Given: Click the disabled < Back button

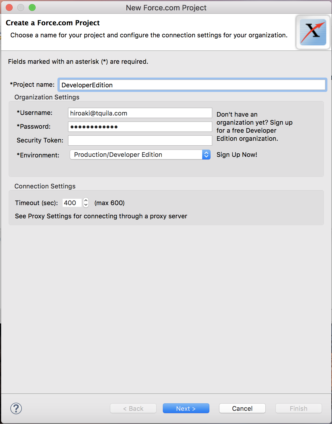Looking at the screenshot, I should tap(133, 408).
